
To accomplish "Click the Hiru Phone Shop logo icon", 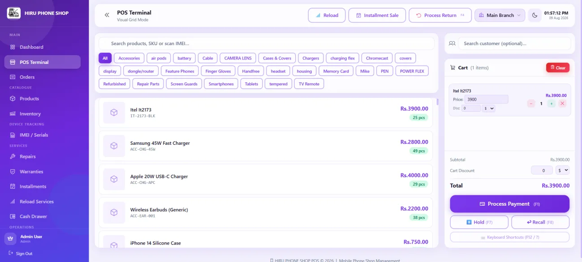I will coord(13,13).
